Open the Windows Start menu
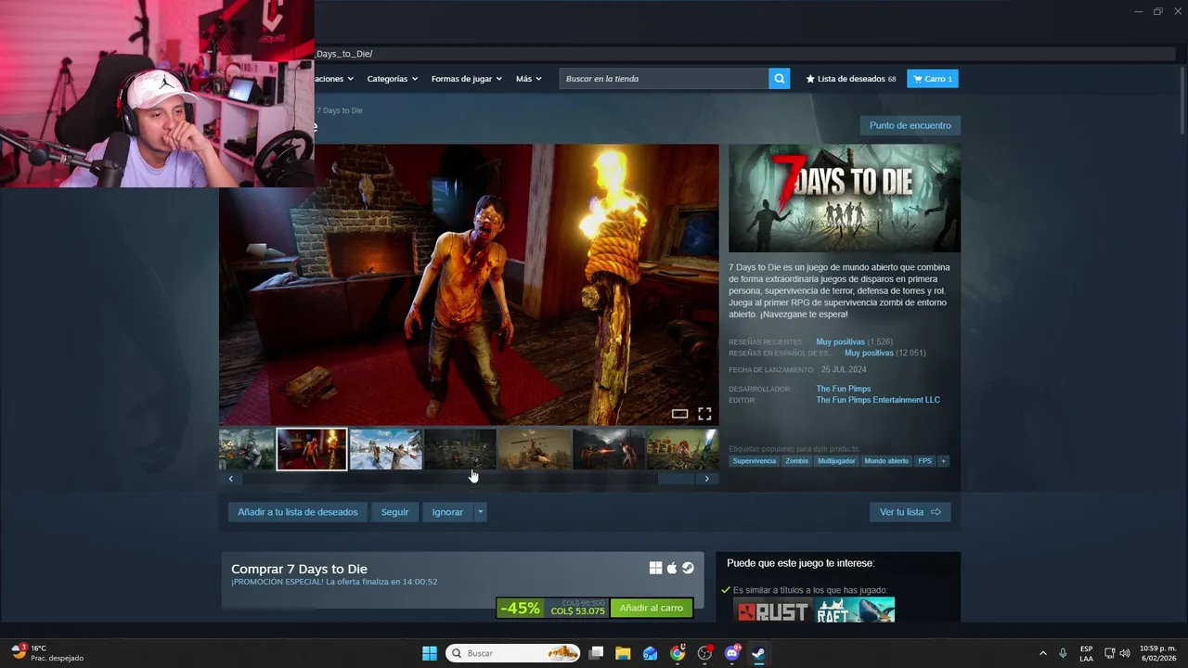 tap(430, 653)
